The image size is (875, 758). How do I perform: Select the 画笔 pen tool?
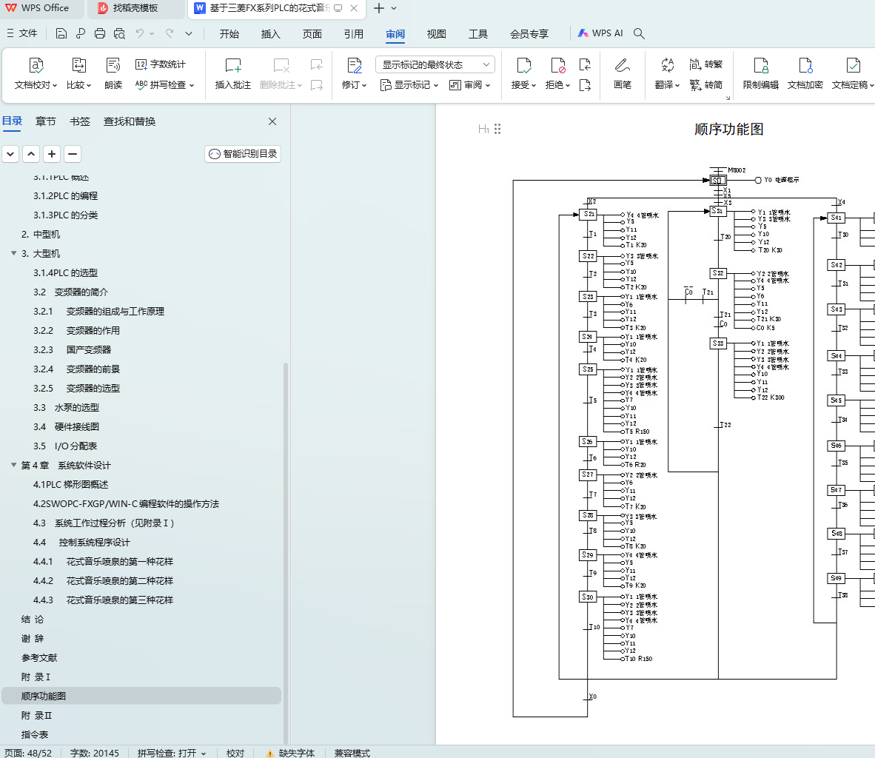click(623, 73)
